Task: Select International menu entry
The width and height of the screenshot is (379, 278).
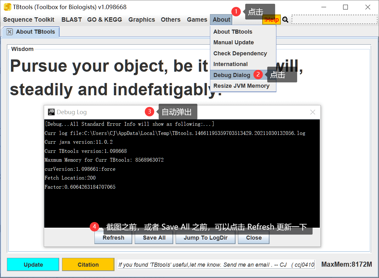Action: (243, 64)
